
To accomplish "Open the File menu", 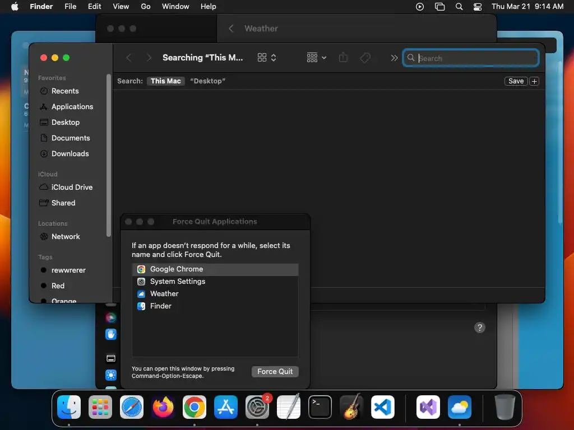I will click(x=70, y=7).
